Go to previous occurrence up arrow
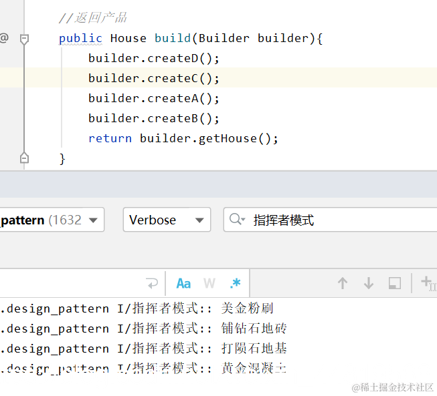Screen dimensions: 437x396 [x=343, y=283]
